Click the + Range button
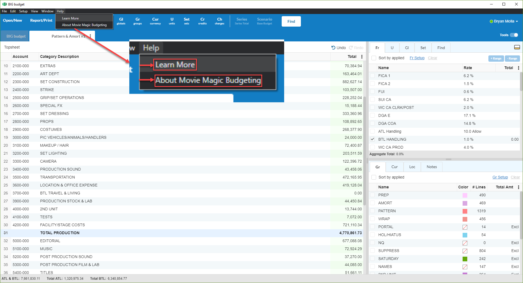 pyautogui.click(x=496, y=58)
